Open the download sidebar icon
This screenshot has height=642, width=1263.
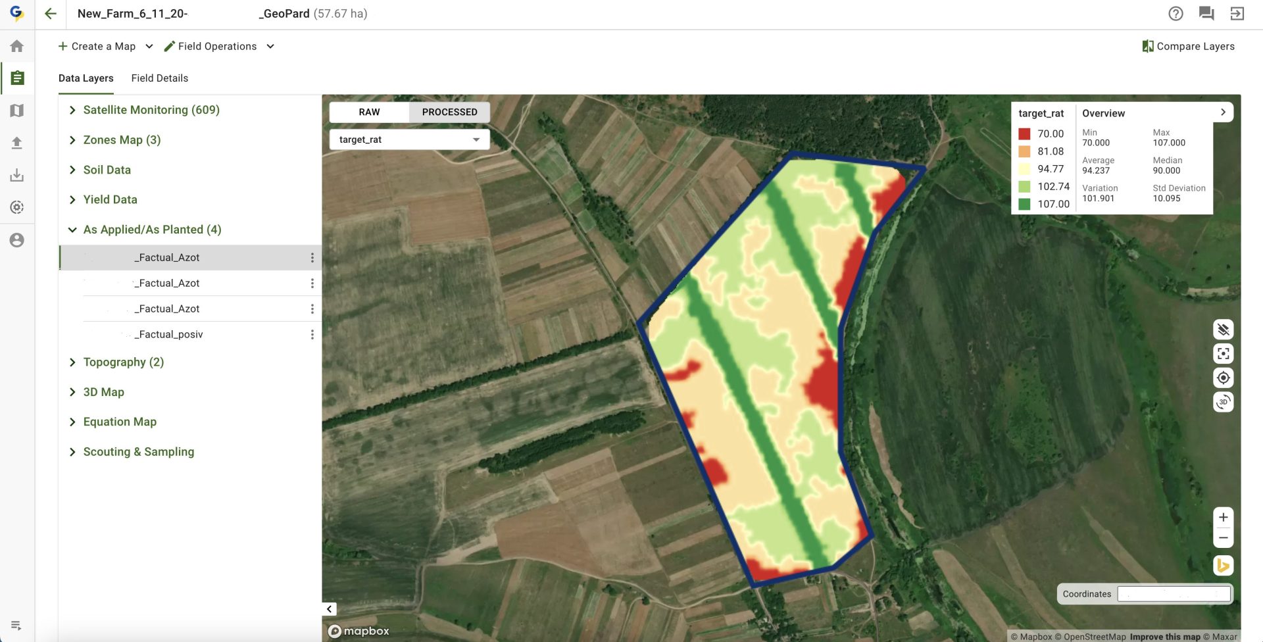[x=17, y=175]
